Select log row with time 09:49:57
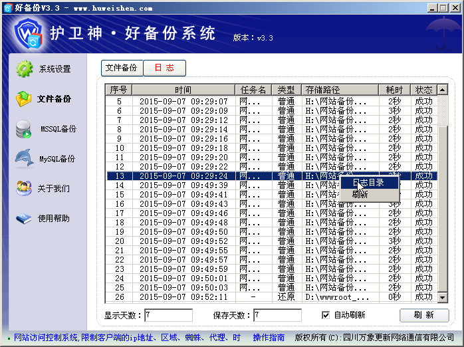 coord(272,260)
